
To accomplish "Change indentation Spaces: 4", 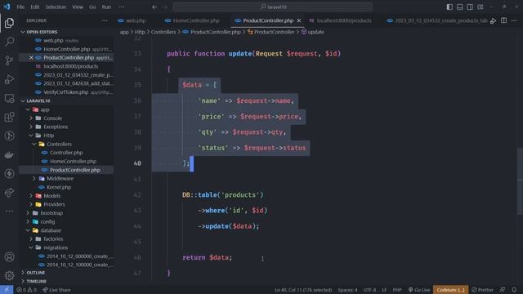I will coord(347,290).
